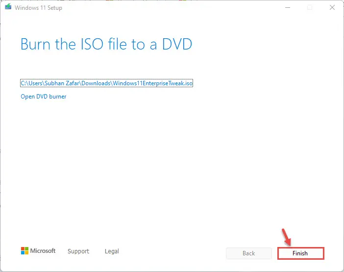This screenshot has height=272, width=344.
Task: Click the Windows 11 Setup app icon
Action: [x=8, y=7]
